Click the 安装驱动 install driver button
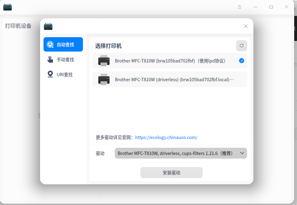 click(x=171, y=172)
